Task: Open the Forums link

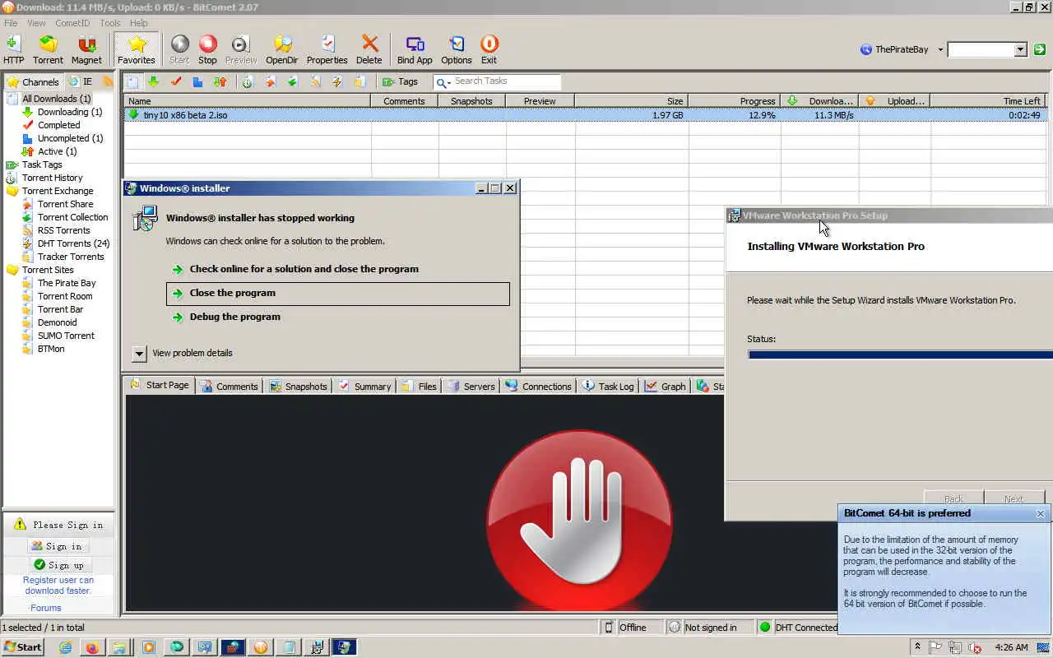Action: 46,608
